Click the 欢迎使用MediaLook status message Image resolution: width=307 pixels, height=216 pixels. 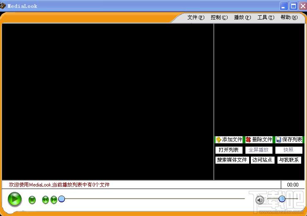[x=59, y=185]
